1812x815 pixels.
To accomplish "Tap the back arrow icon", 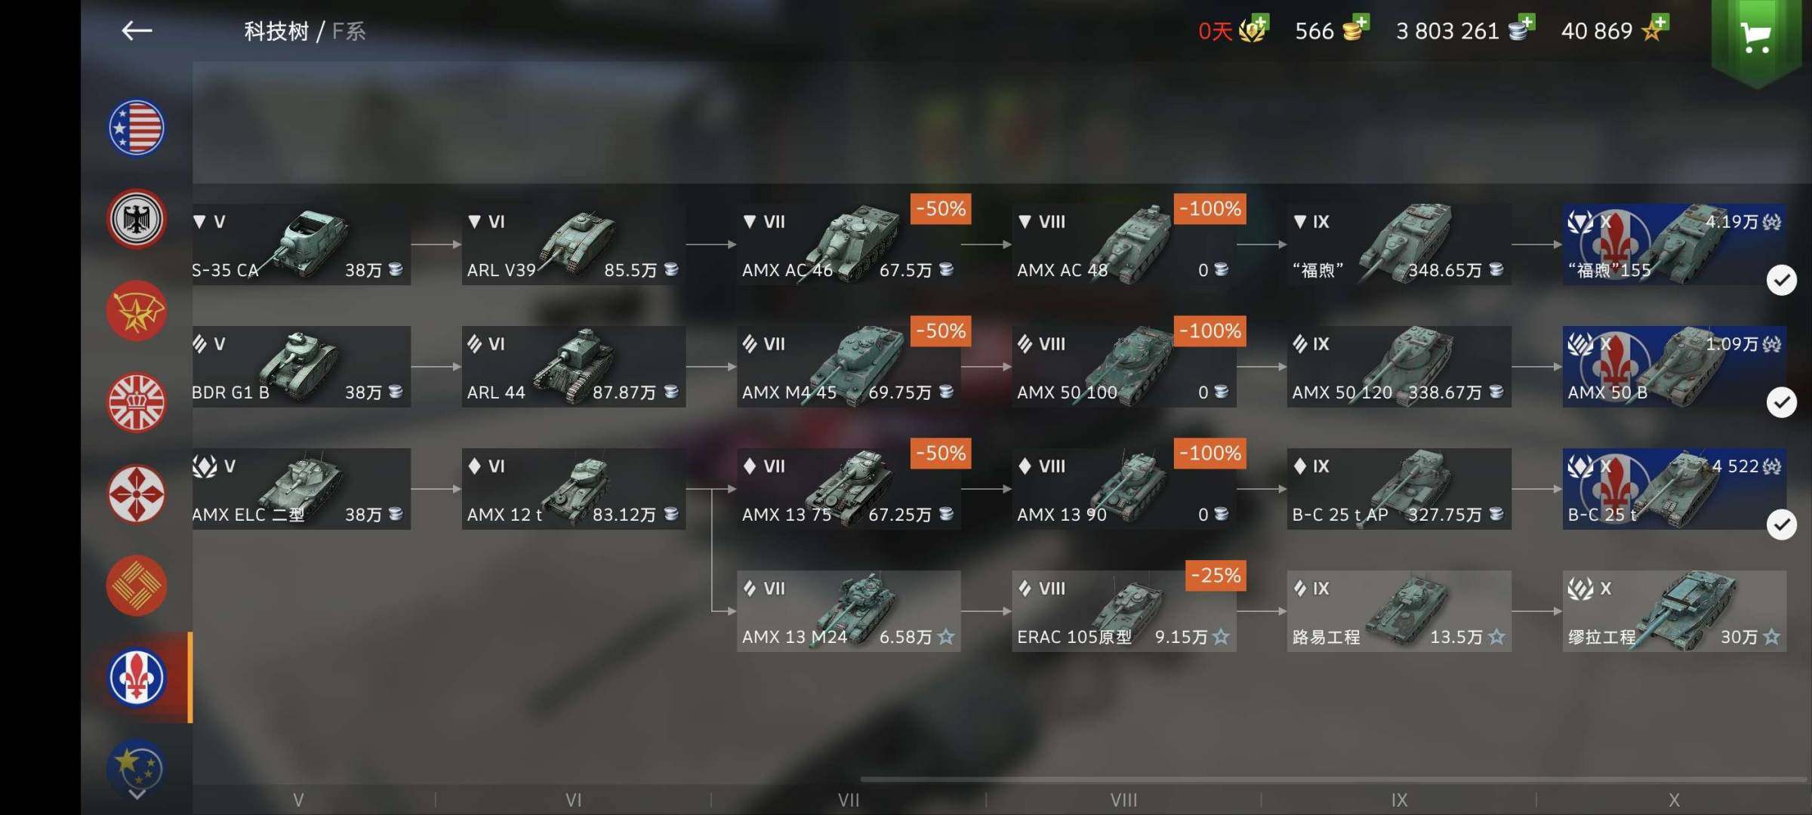I will point(137,31).
